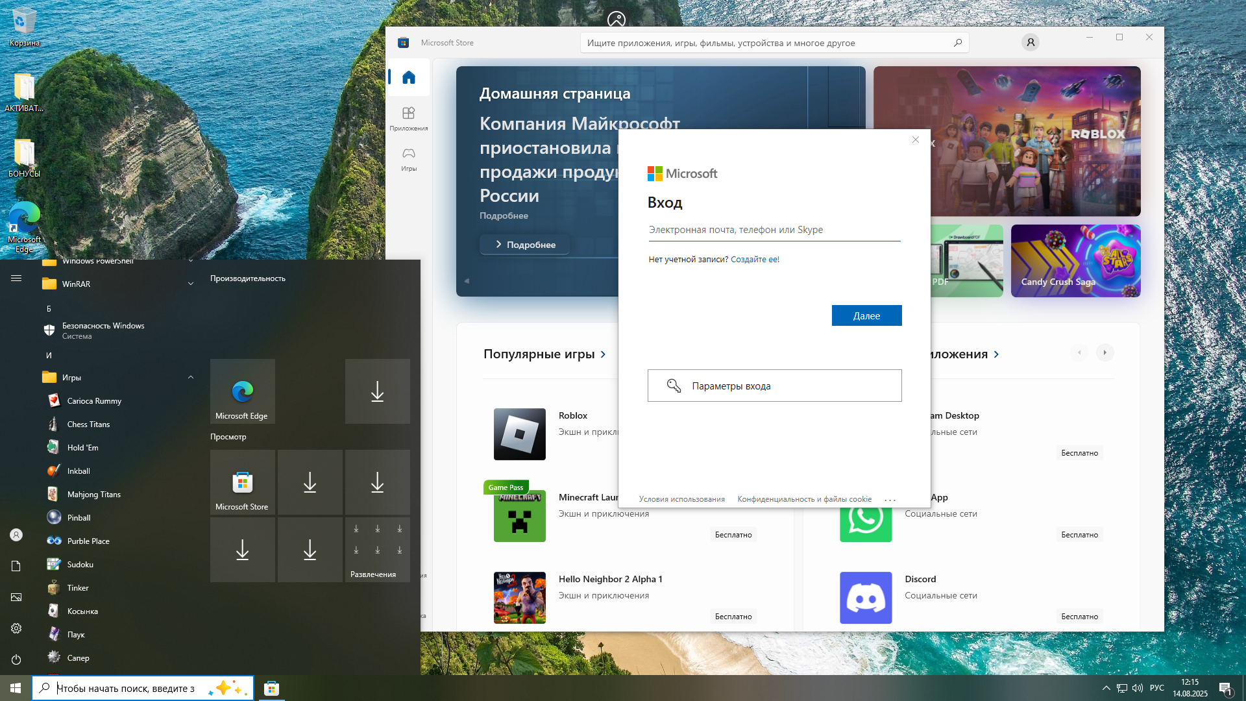The height and width of the screenshot is (701, 1246).
Task: Click Microsoft Store taskbar icon
Action: 271,688
